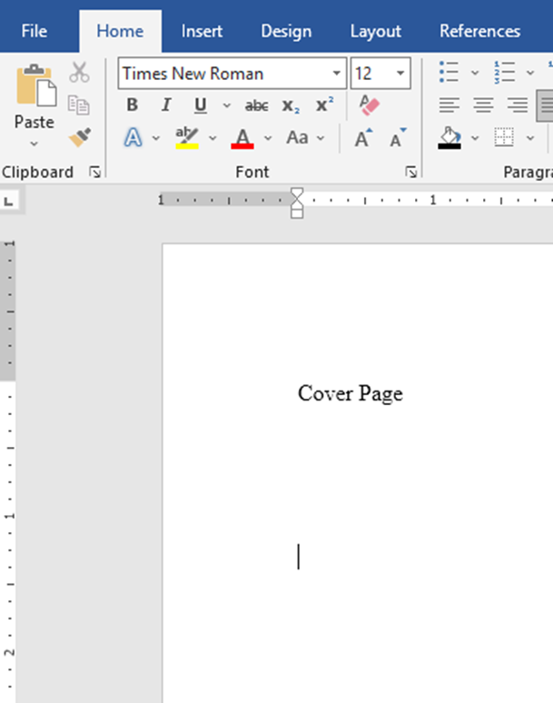Insert a bulleted list

coord(449,72)
